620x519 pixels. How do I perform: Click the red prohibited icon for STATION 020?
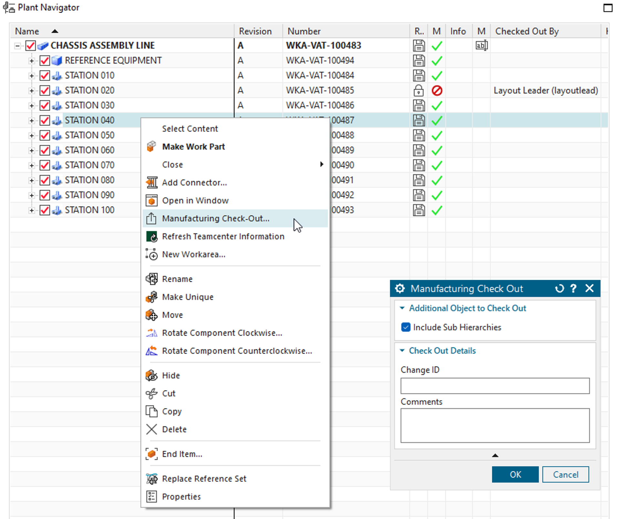[437, 90]
